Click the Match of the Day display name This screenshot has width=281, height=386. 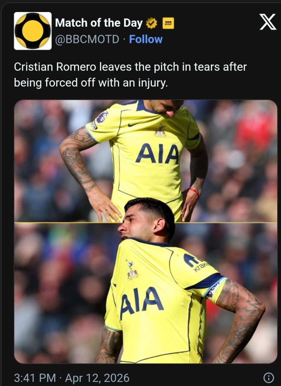point(99,23)
